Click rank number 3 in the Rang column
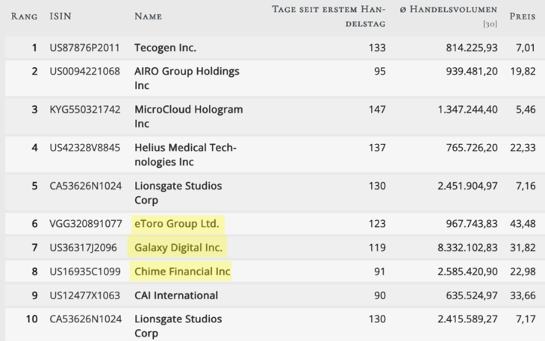The height and width of the screenshot is (341, 545). click(34, 110)
